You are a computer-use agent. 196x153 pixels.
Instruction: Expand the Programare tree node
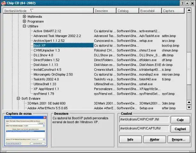24,21
